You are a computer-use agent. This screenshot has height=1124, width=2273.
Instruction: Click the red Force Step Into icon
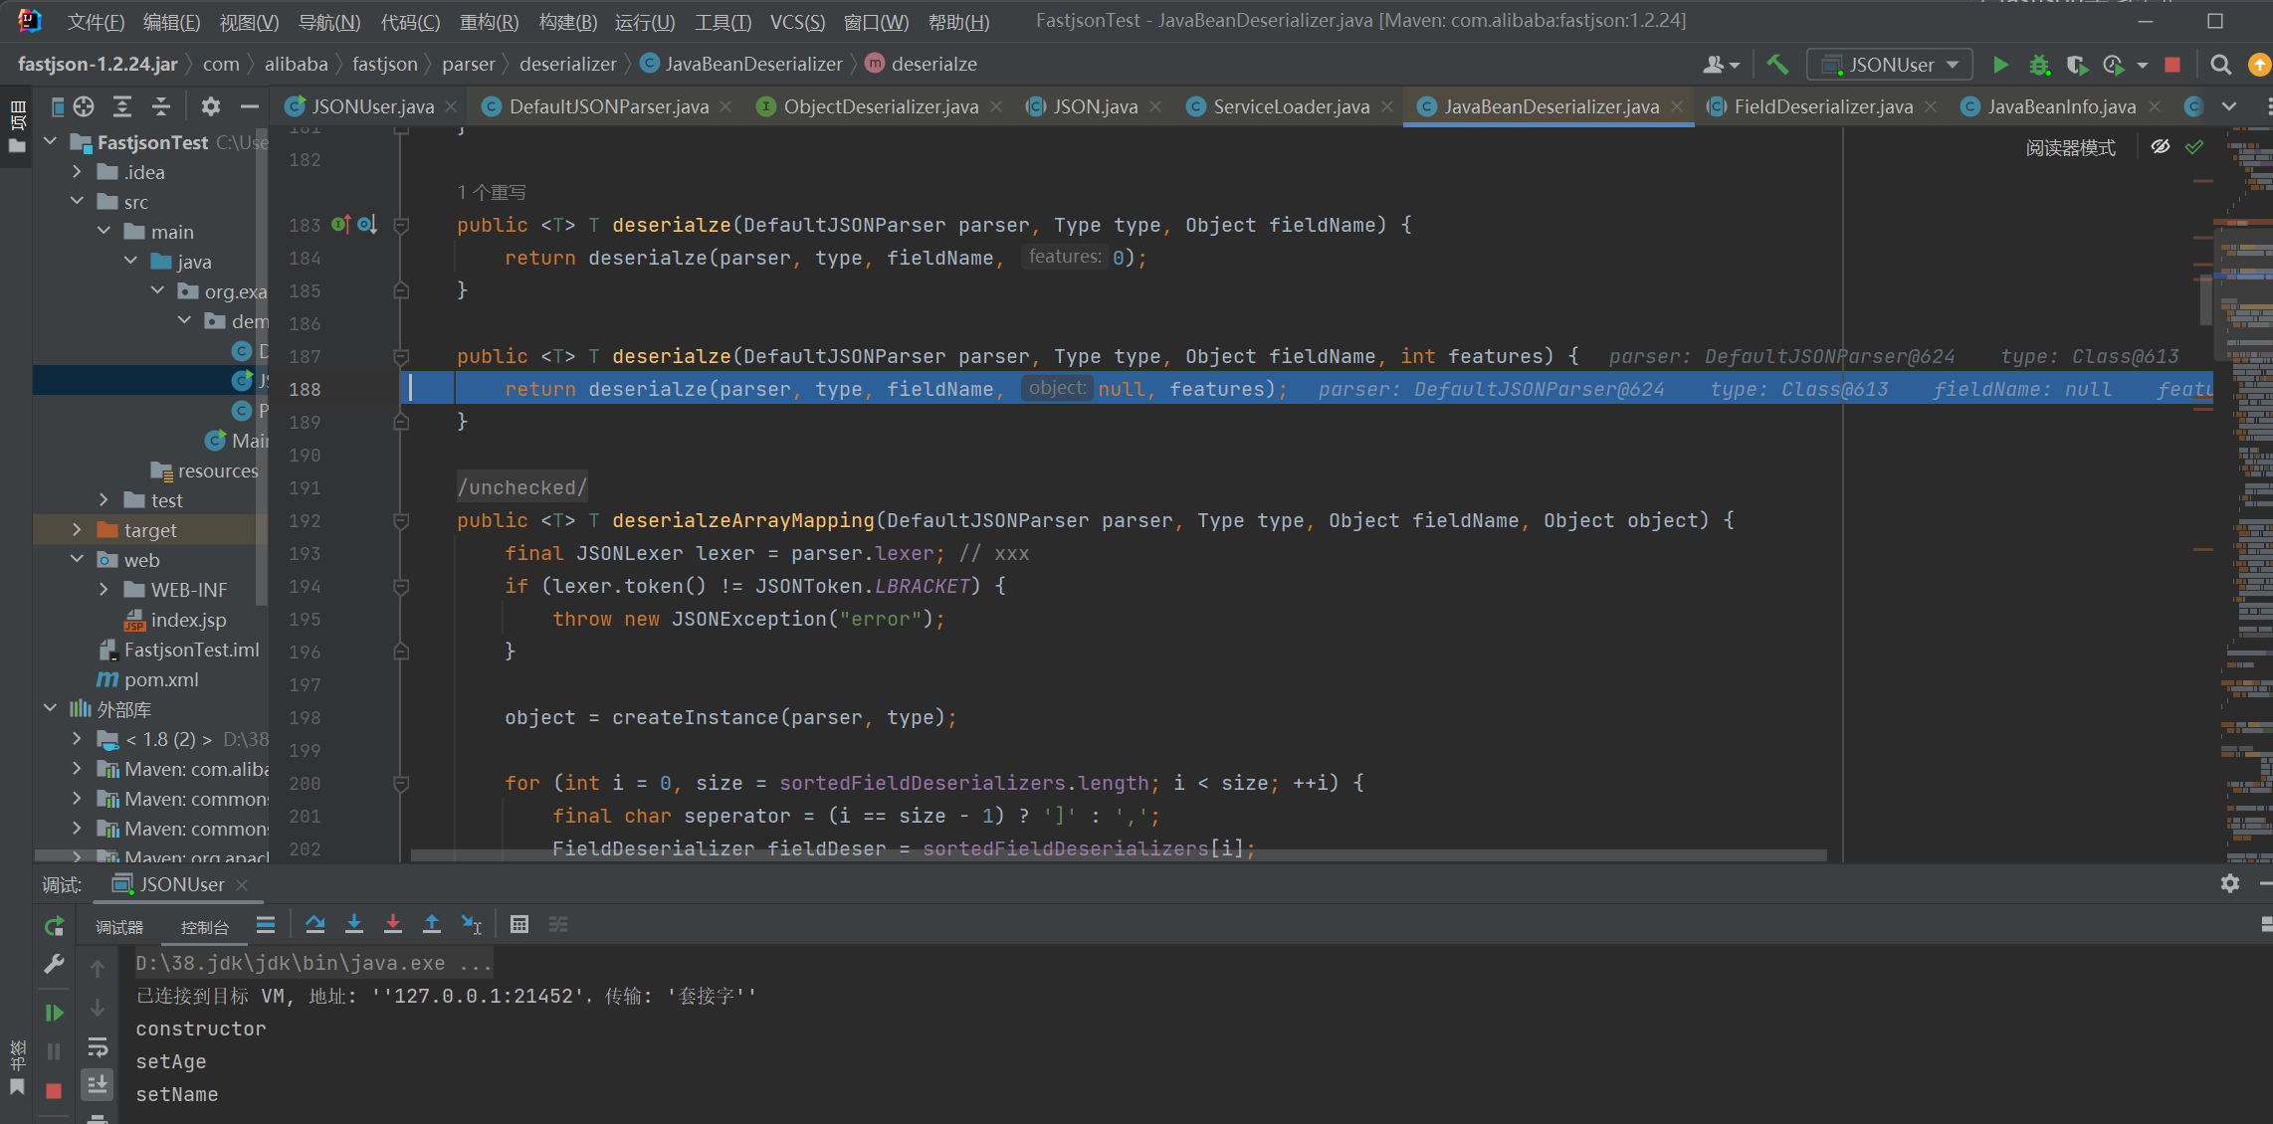[x=392, y=925]
